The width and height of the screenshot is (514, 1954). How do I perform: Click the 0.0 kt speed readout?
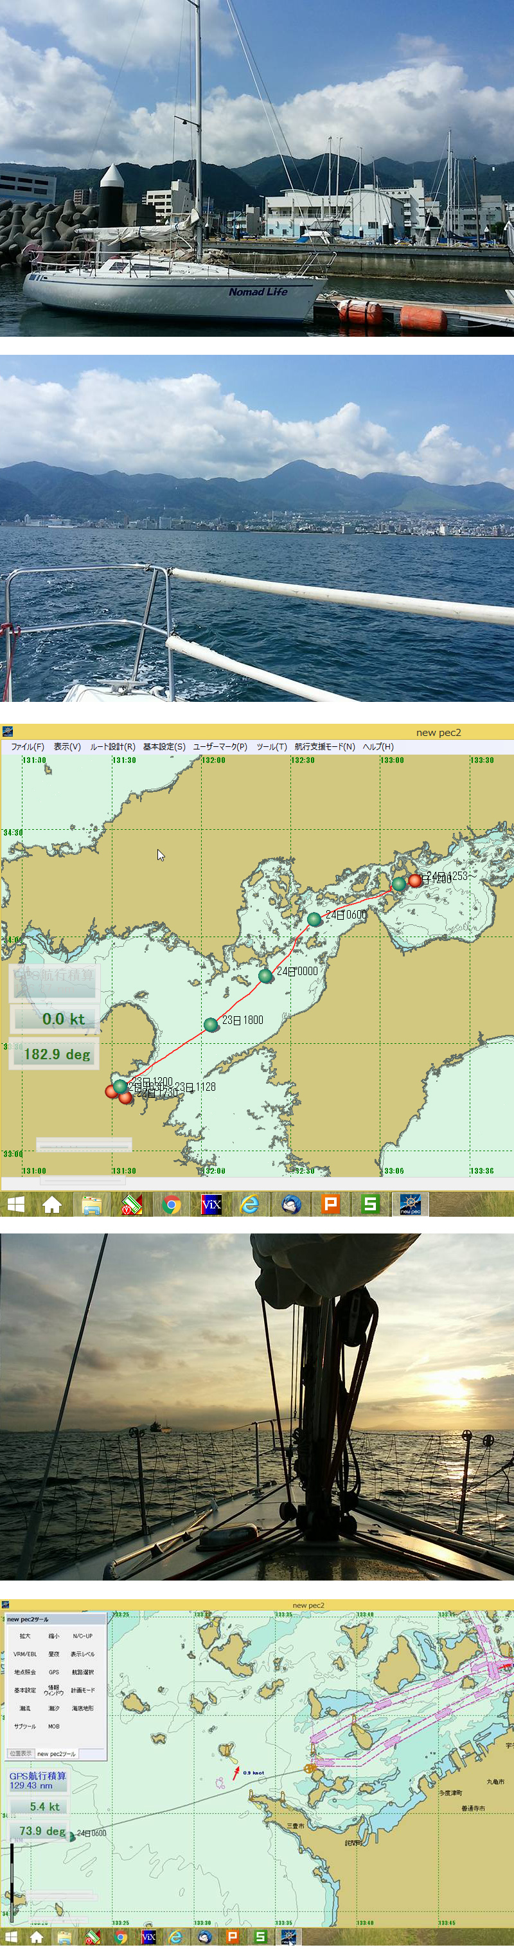[x=57, y=1019]
